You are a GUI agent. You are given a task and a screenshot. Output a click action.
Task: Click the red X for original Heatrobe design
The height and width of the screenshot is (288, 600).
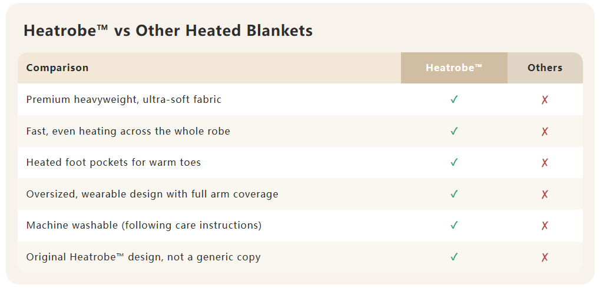(x=545, y=257)
